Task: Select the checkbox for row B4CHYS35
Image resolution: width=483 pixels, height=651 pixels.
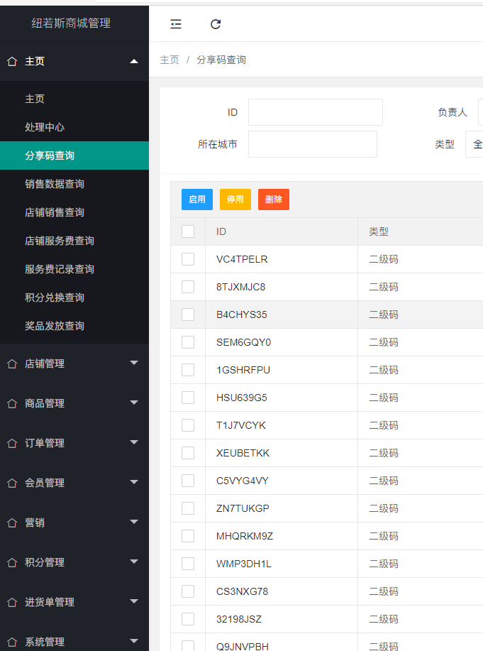Action: click(x=188, y=314)
